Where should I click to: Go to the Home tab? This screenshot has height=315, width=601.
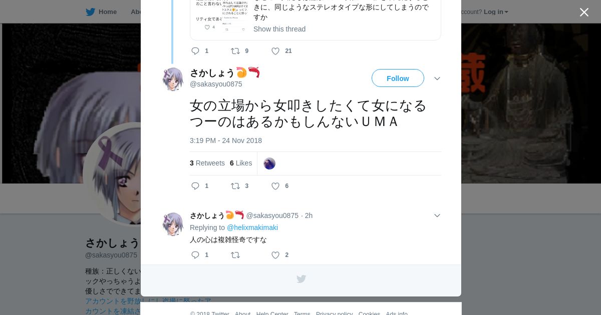pyautogui.click(x=101, y=12)
